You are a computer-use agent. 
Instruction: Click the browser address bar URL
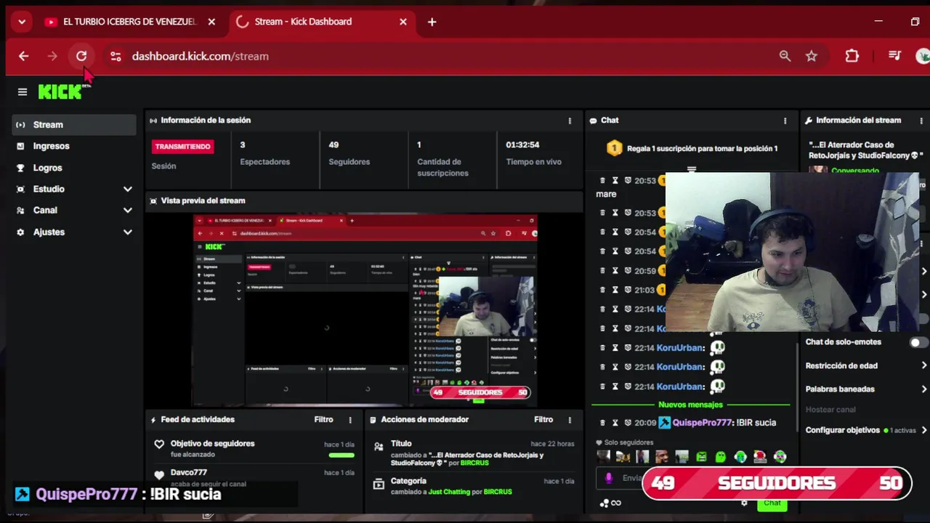click(201, 56)
